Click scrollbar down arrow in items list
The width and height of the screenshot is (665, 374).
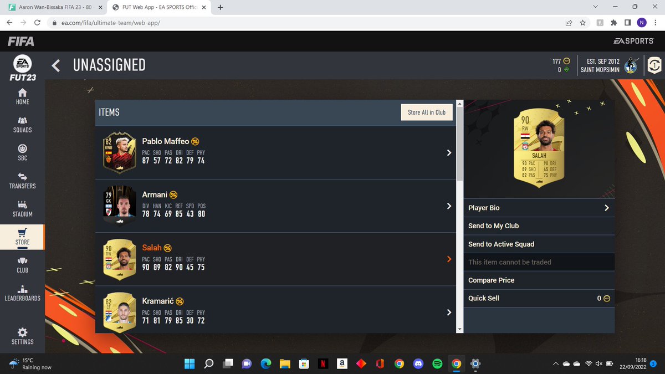(459, 329)
